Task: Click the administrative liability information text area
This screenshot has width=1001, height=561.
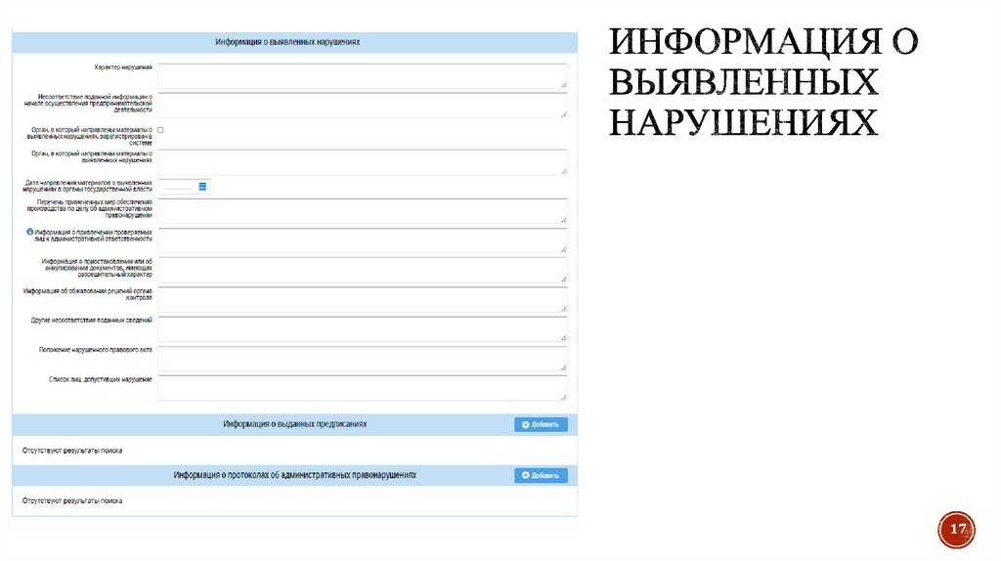Action: [x=362, y=240]
